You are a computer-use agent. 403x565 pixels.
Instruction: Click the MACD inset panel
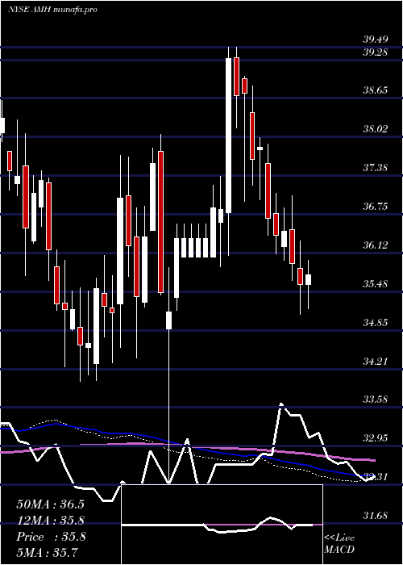(x=222, y=525)
